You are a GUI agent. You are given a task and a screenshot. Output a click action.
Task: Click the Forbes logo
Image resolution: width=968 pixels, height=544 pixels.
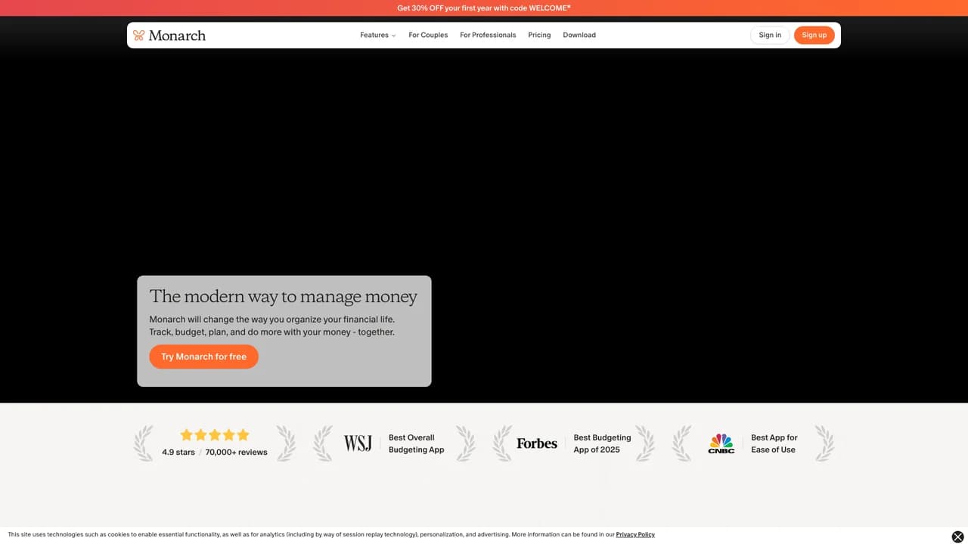tap(537, 444)
